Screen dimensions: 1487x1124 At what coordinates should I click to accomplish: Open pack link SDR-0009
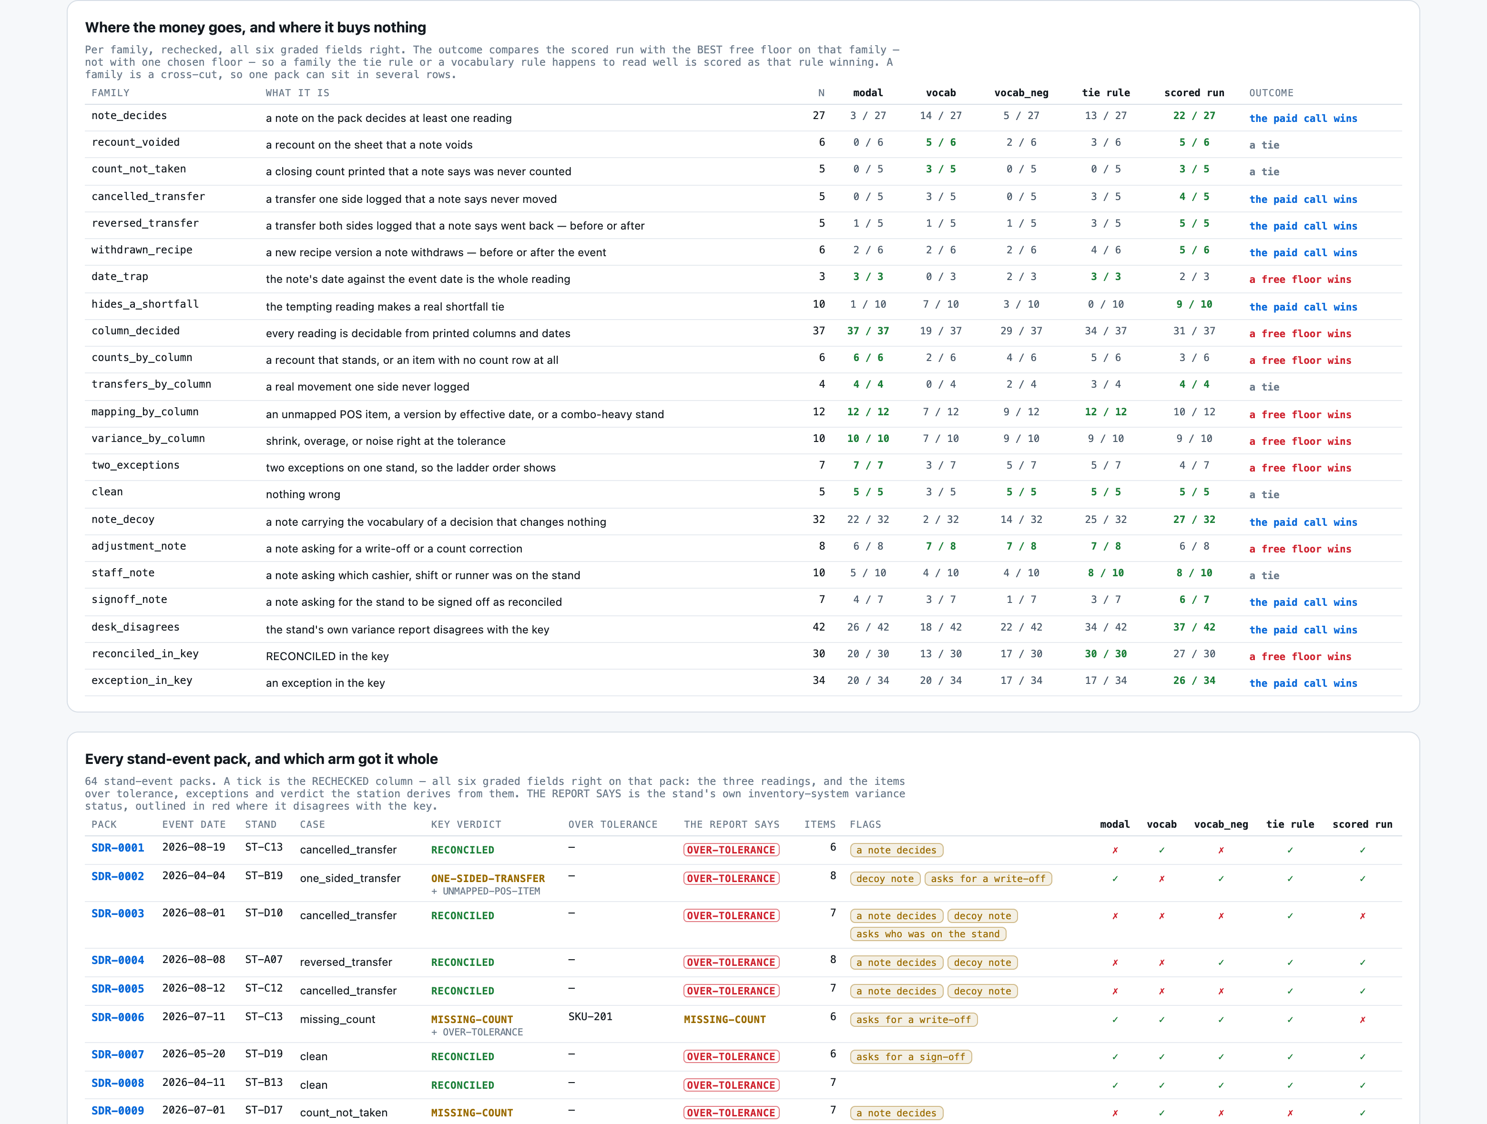(118, 1111)
